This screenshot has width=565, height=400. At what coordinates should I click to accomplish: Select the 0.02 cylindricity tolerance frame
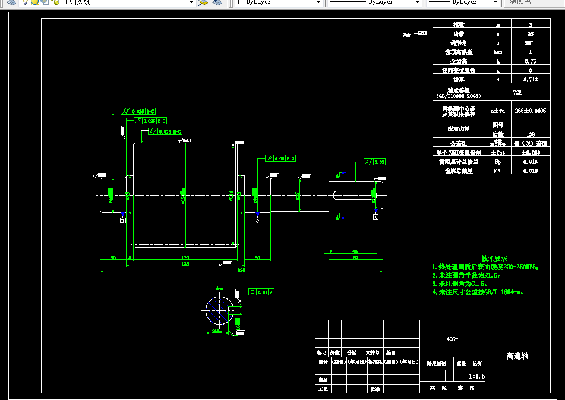tap(375, 162)
